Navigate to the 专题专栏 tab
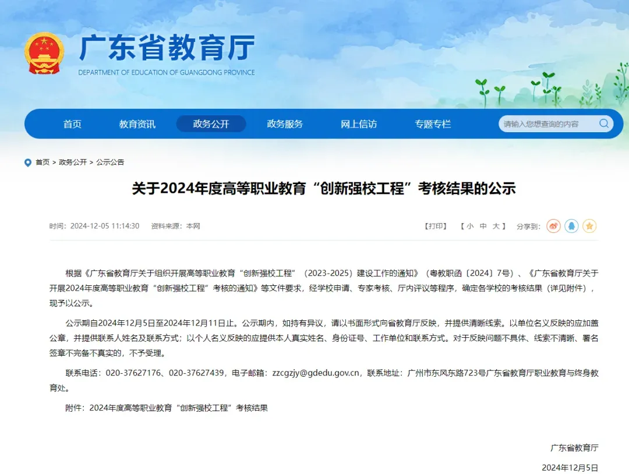629x474 pixels. 433,124
